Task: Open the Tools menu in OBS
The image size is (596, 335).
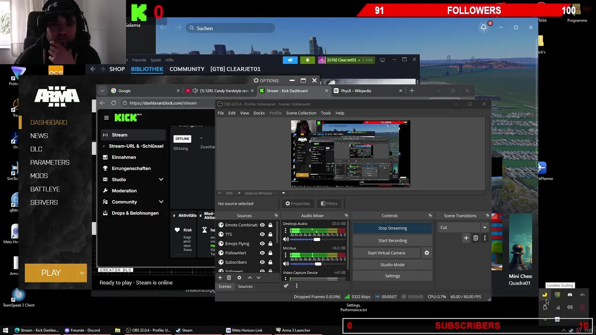Action: [x=325, y=113]
